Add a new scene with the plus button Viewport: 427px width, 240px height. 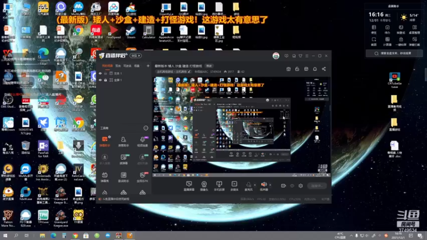[148, 66]
